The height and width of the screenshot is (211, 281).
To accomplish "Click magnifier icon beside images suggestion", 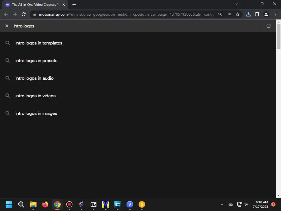I will 7,113.
